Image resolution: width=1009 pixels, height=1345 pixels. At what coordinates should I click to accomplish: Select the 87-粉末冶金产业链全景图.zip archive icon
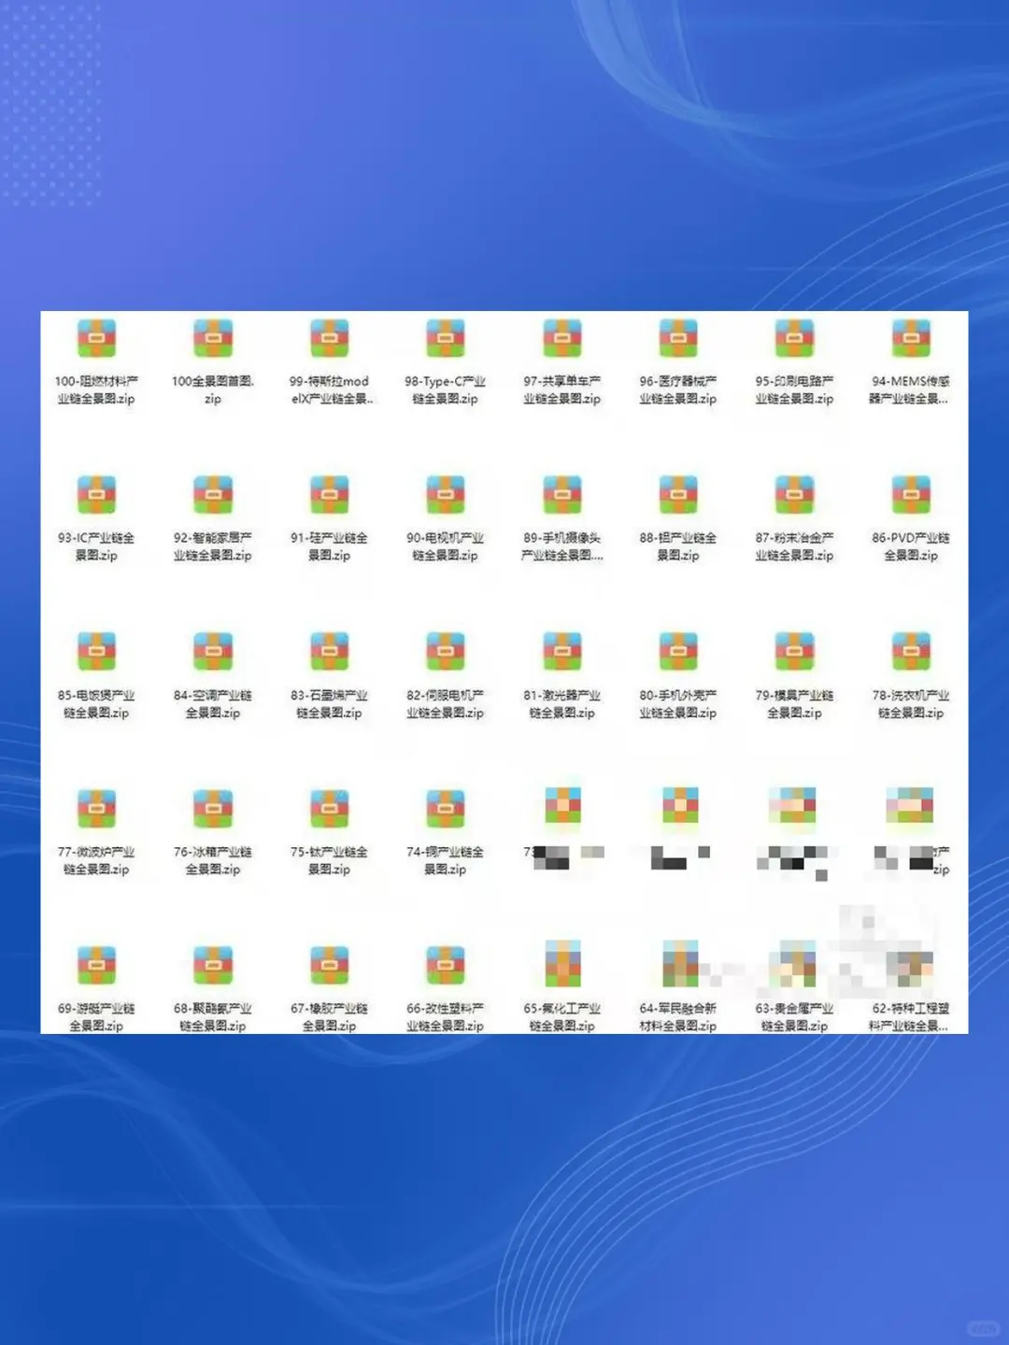coord(794,495)
